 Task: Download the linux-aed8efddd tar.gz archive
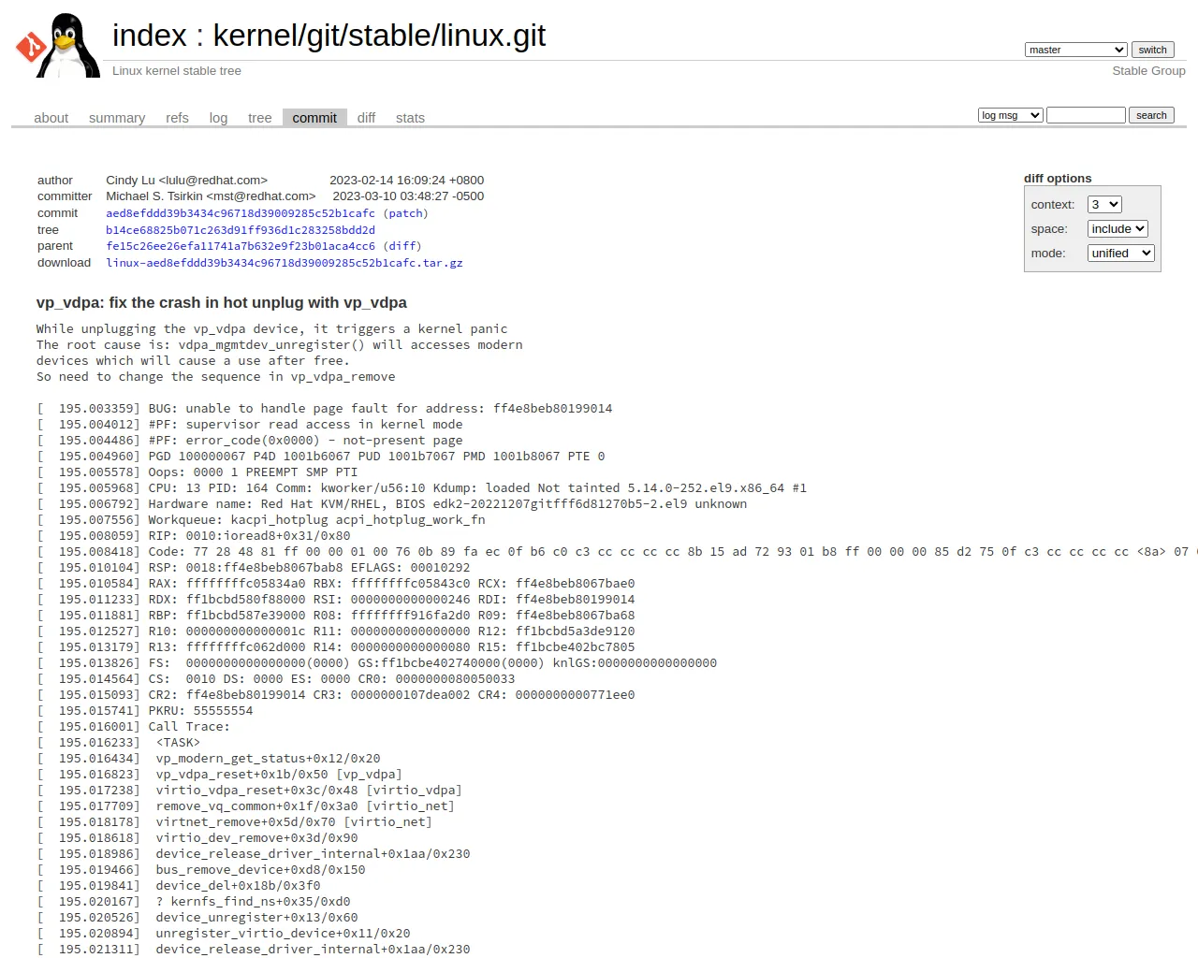285,263
